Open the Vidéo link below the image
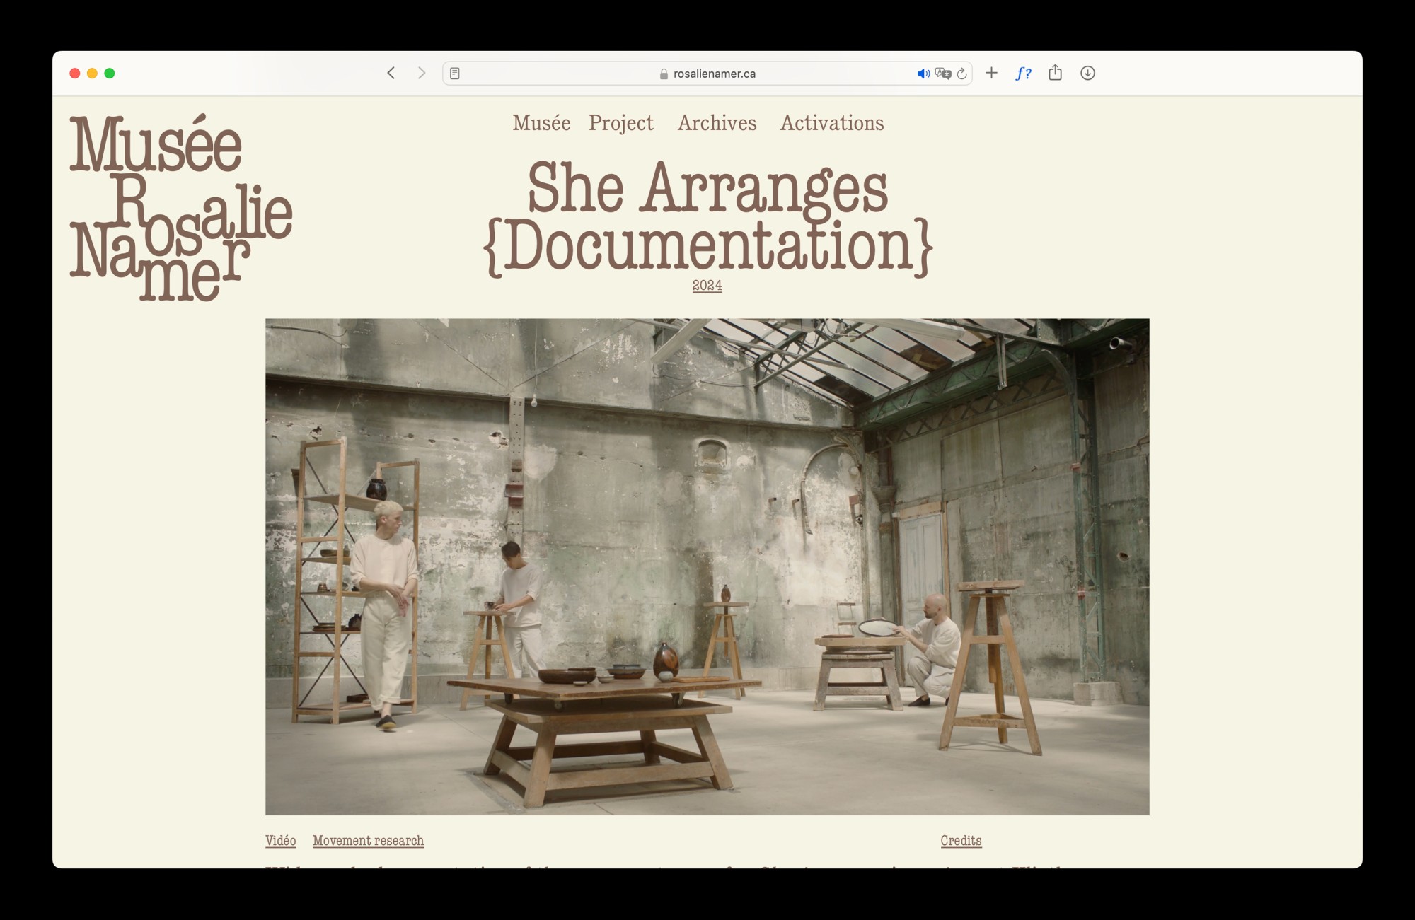1415x920 pixels. coord(280,840)
